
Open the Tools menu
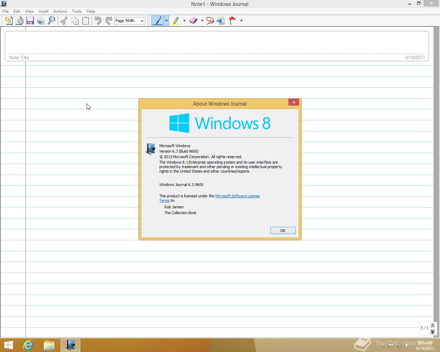(x=77, y=11)
